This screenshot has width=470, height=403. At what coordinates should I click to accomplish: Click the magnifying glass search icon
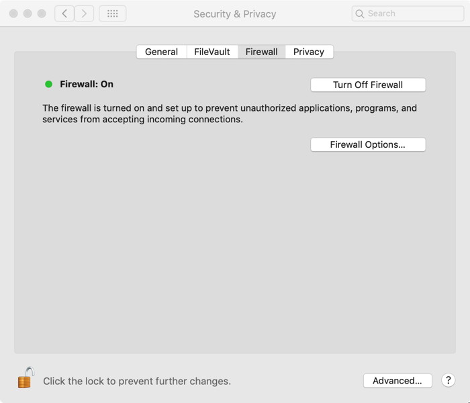pos(360,13)
